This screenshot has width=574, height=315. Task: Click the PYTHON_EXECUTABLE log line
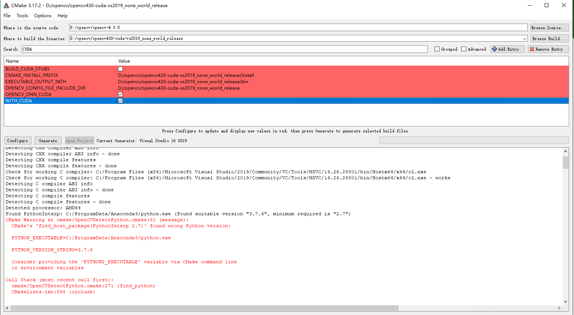pos(91,238)
